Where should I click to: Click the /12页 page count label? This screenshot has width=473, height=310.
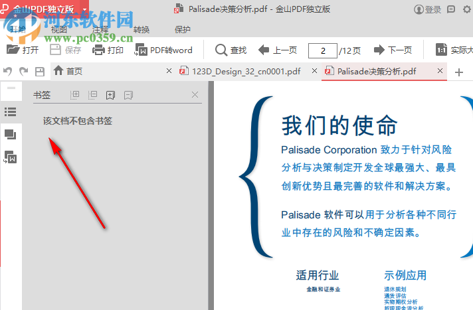350,50
